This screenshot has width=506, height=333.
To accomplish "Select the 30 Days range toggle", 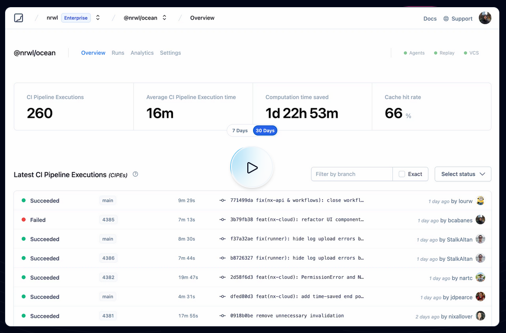I will 265,131.
